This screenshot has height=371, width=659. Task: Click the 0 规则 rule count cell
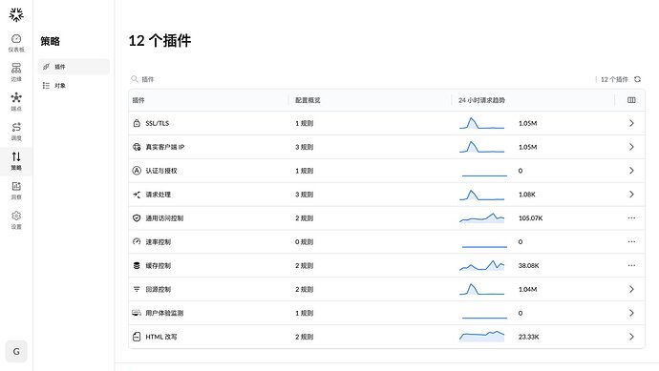(x=305, y=241)
